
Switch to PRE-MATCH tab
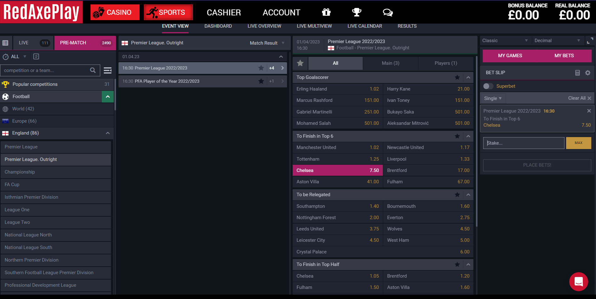click(85, 43)
